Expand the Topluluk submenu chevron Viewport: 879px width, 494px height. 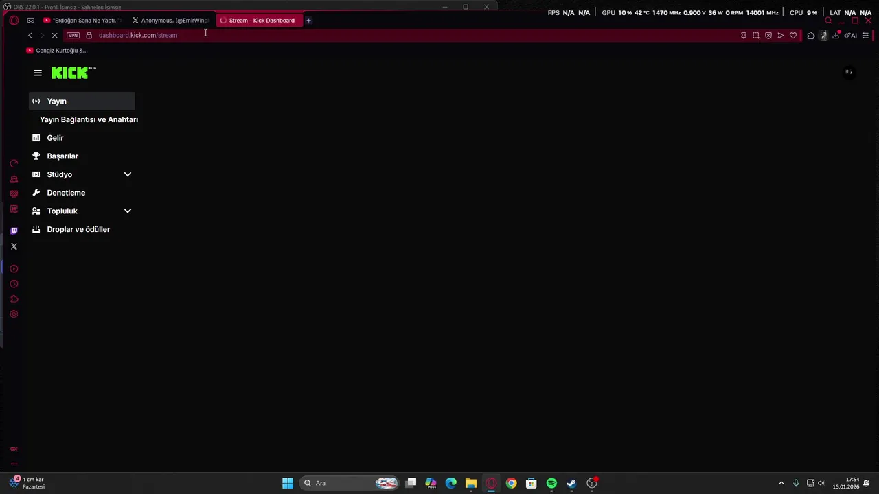(127, 211)
